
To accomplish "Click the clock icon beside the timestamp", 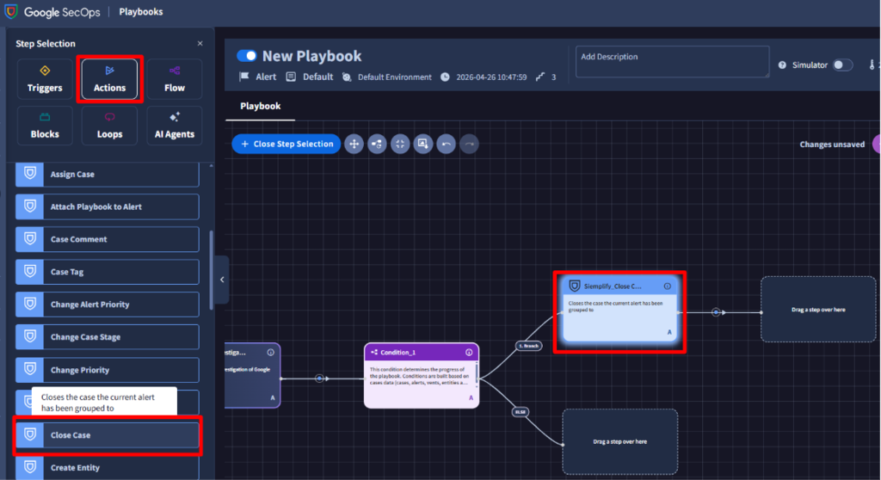I will [445, 77].
